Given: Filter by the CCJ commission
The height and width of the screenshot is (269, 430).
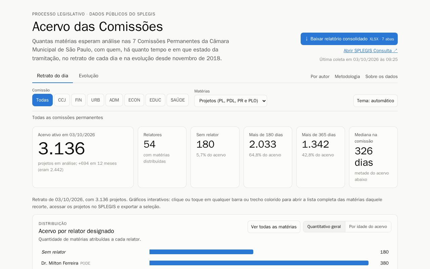Looking at the screenshot, I should click(x=62, y=100).
